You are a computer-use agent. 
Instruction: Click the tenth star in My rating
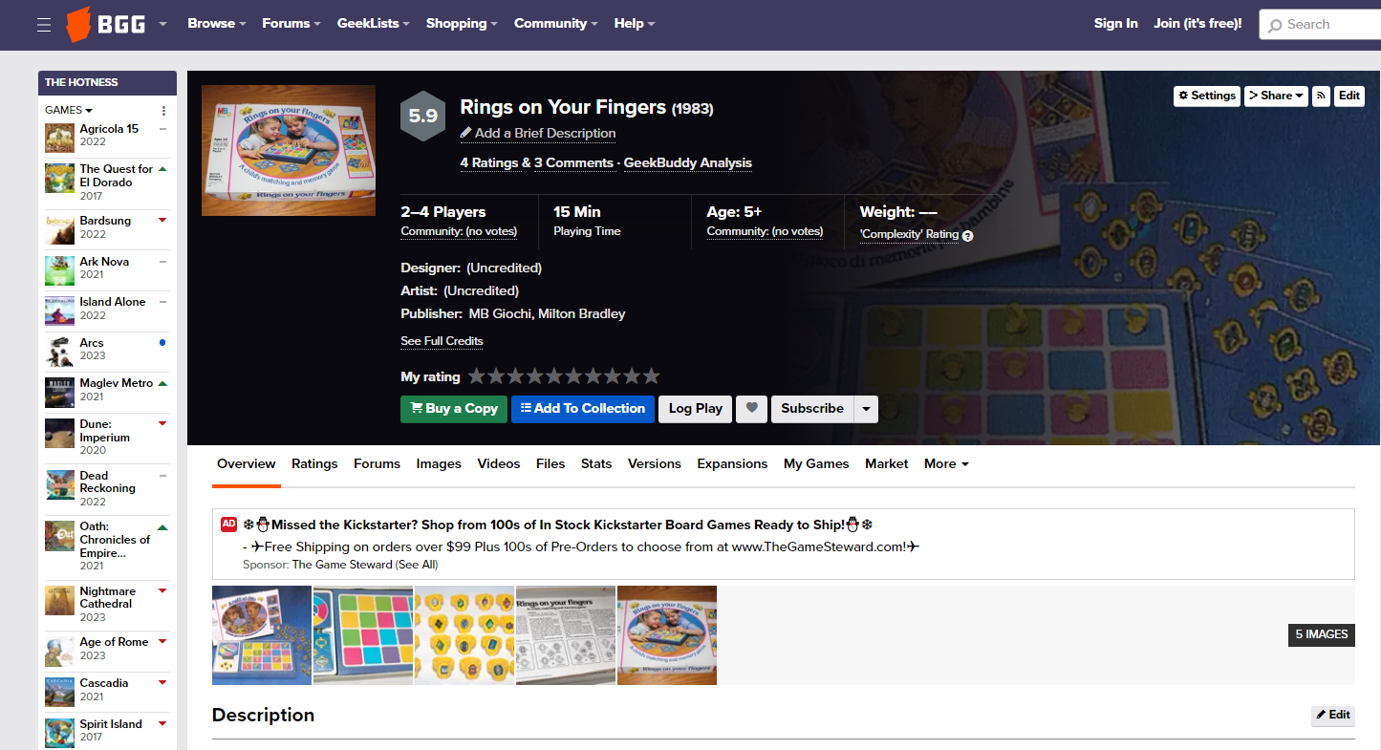651,376
